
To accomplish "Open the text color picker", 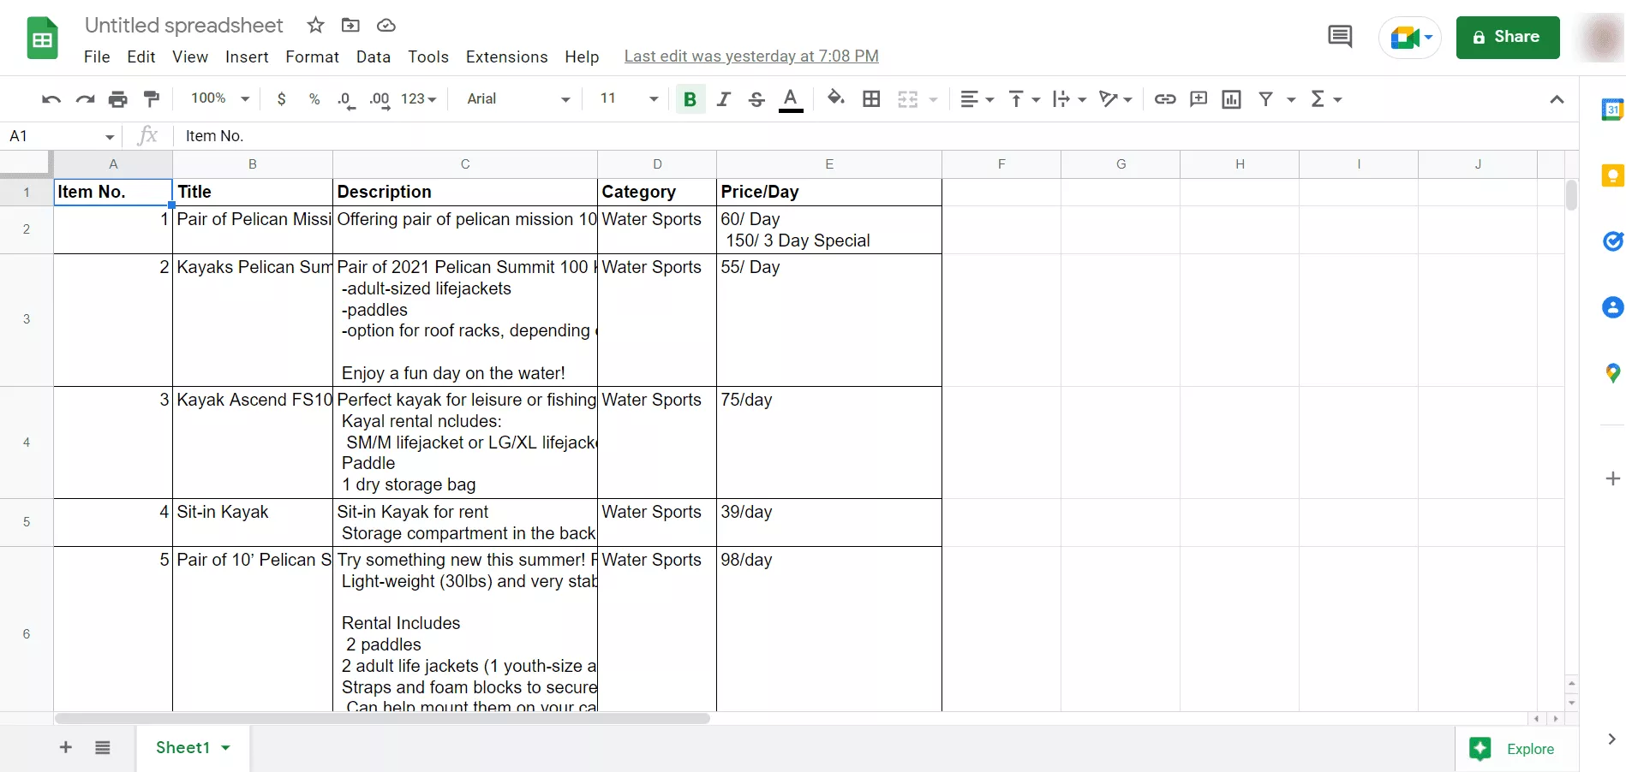I will [790, 98].
